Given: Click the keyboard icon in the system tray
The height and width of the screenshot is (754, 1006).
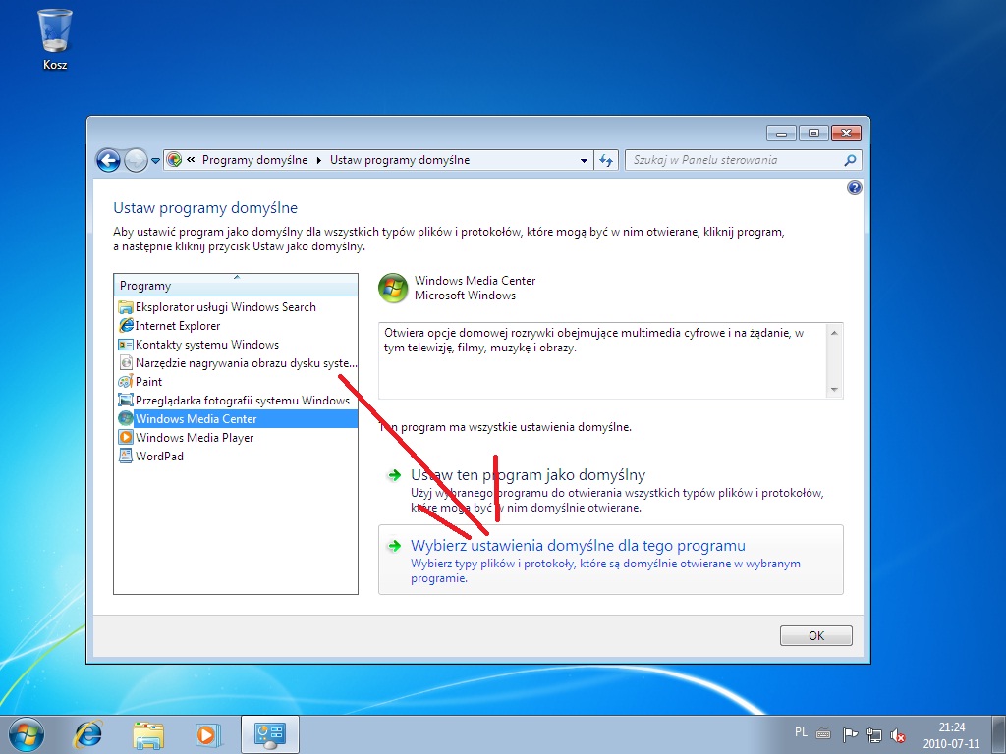Looking at the screenshot, I should (823, 734).
